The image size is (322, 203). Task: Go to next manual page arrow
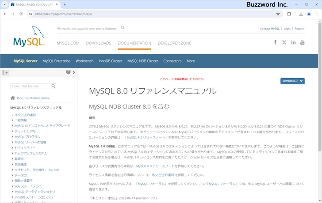click(x=74, y=72)
